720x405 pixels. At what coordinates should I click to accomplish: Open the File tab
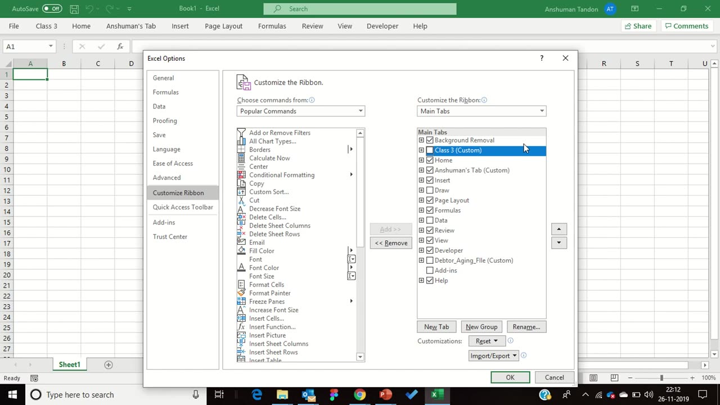click(14, 26)
